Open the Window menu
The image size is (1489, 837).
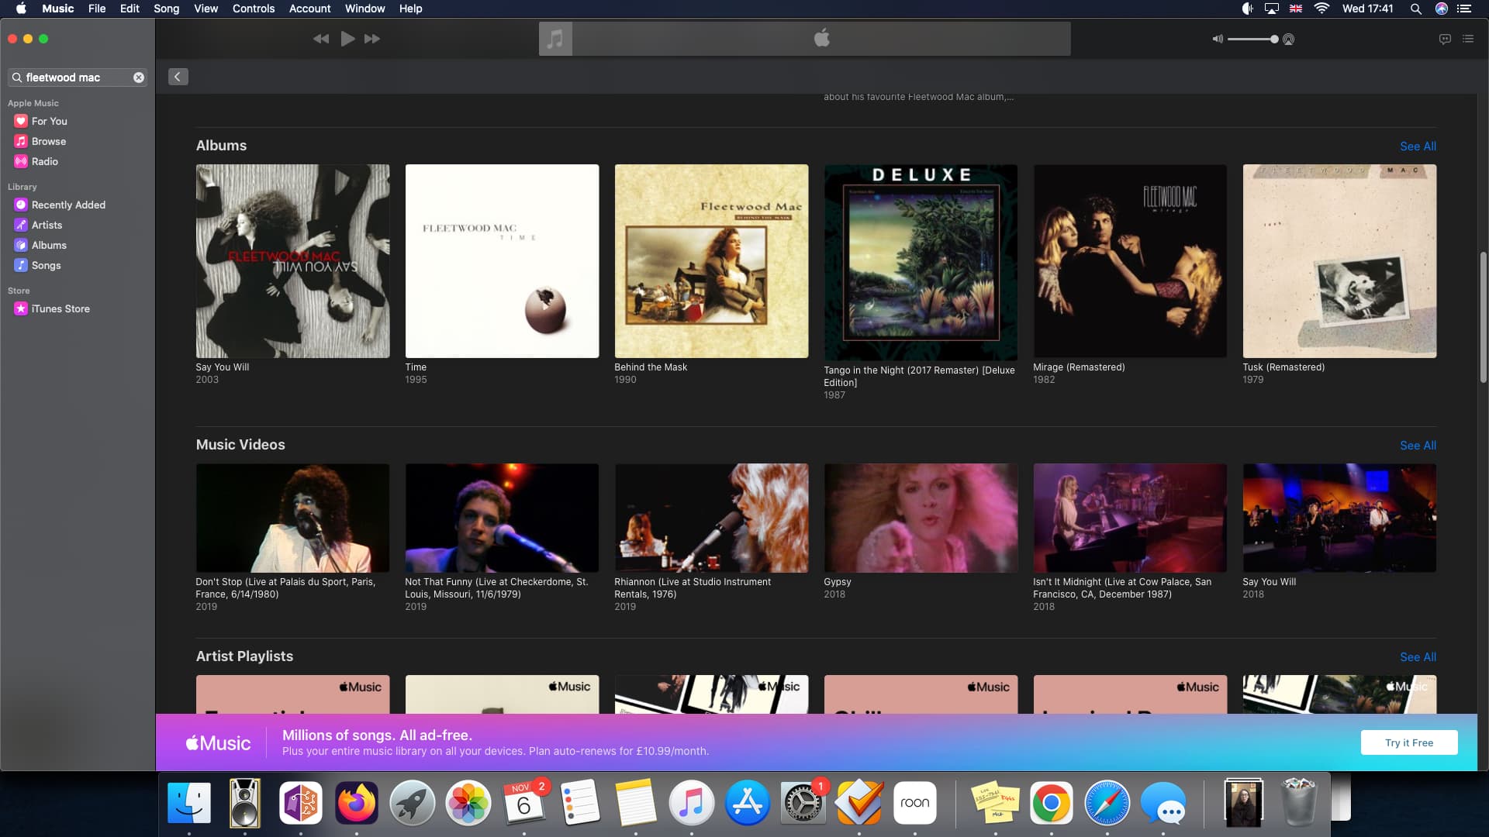tap(364, 9)
